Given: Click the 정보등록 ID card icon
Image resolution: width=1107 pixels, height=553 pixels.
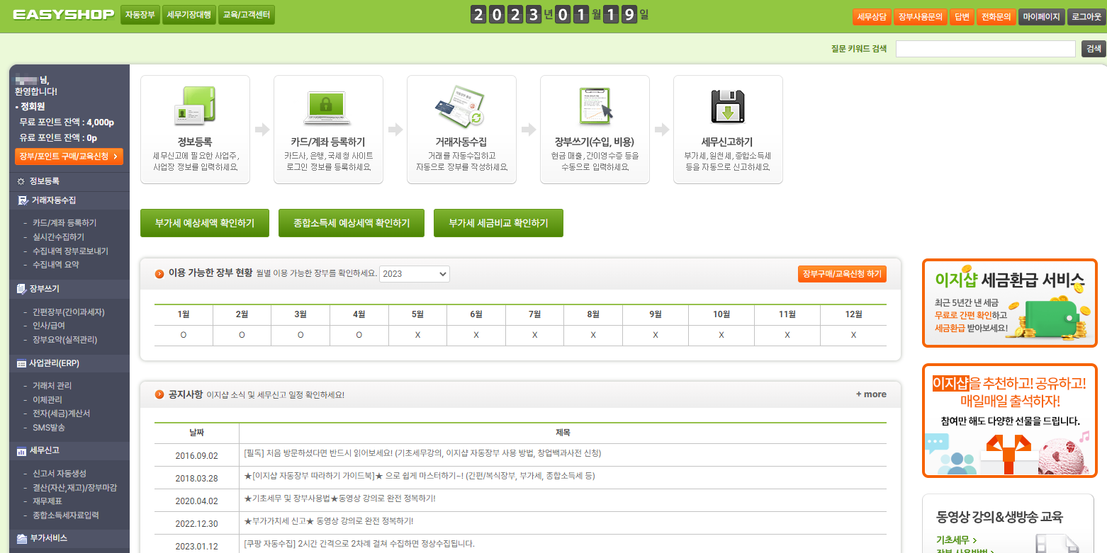Looking at the screenshot, I should click(x=195, y=106).
